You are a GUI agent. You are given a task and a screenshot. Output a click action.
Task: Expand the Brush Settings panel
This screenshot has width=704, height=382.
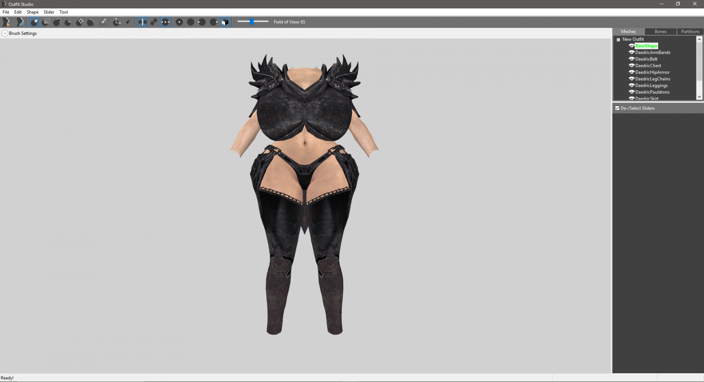5,33
